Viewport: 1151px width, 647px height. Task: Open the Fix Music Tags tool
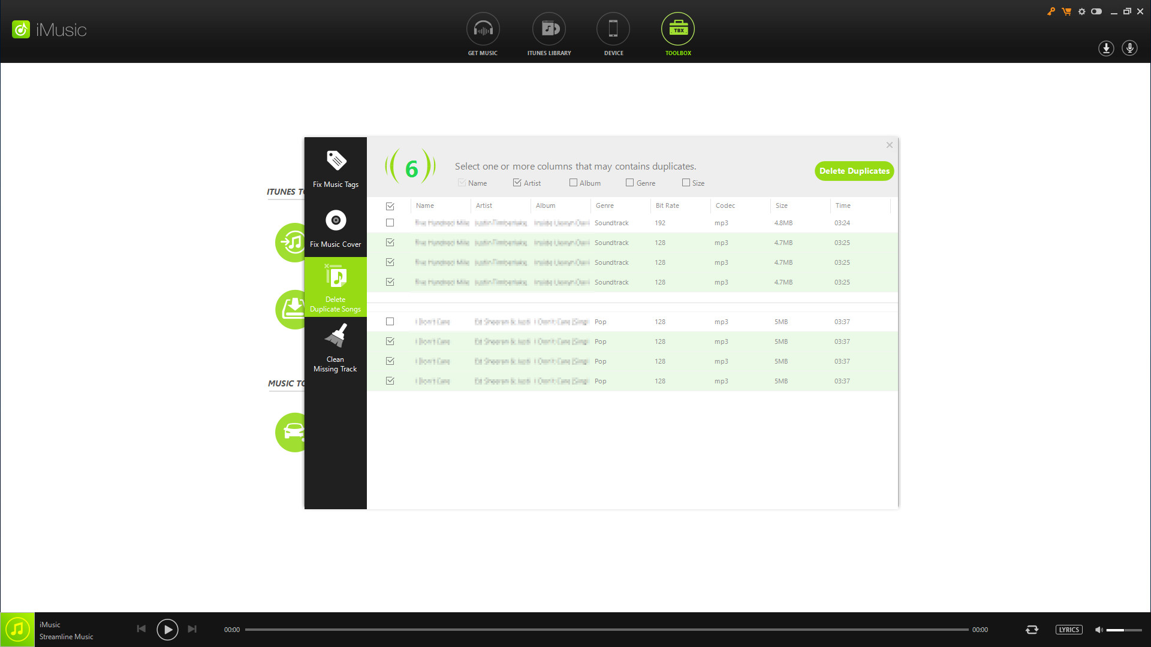[x=335, y=170]
